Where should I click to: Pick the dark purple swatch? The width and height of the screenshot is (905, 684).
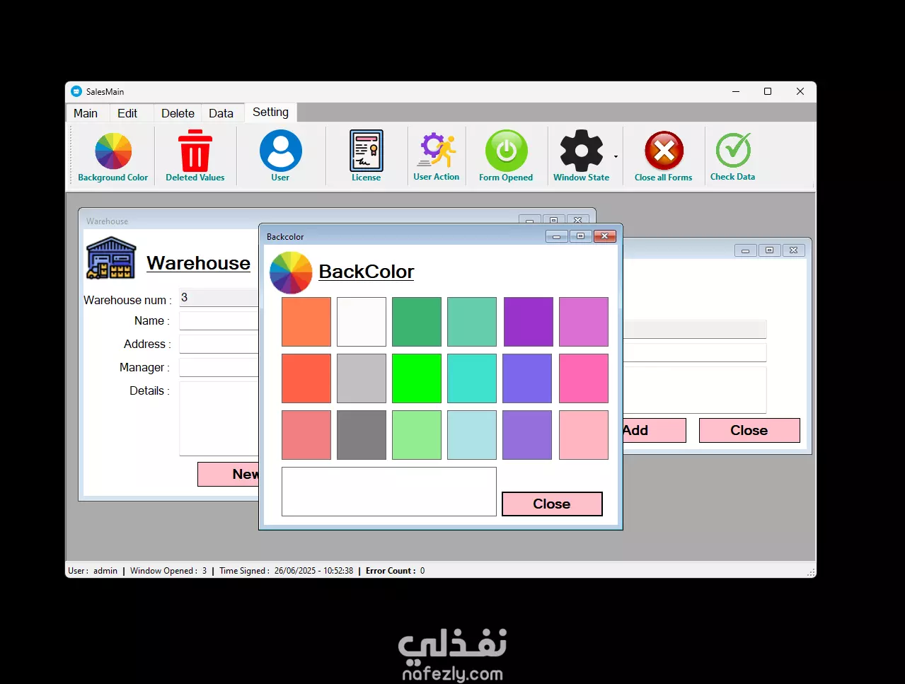[x=529, y=322]
